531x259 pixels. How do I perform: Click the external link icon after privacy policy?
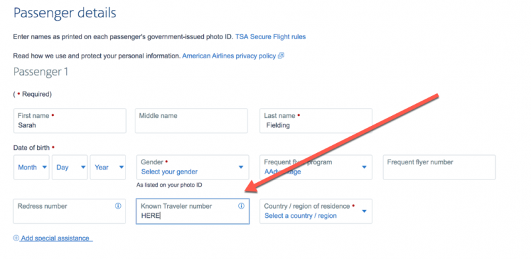click(281, 56)
